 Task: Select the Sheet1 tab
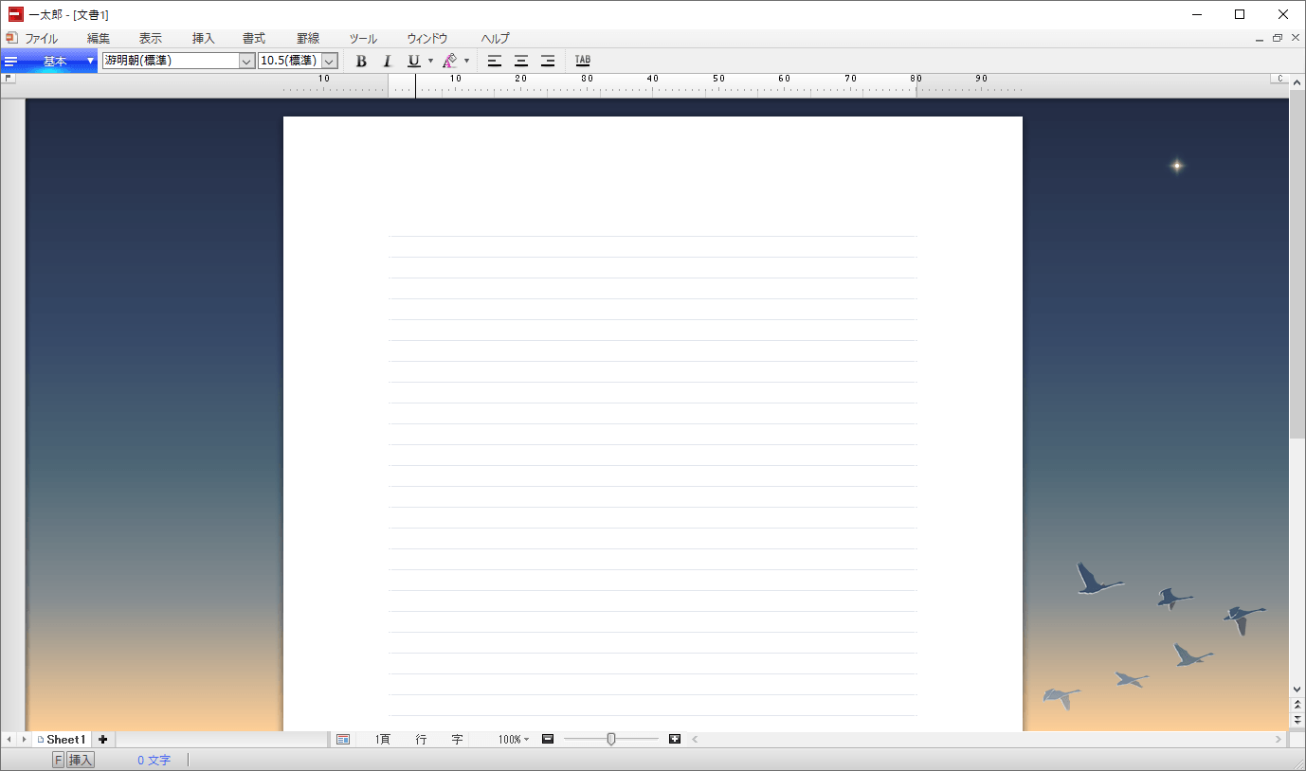click(x=63, y=740)
